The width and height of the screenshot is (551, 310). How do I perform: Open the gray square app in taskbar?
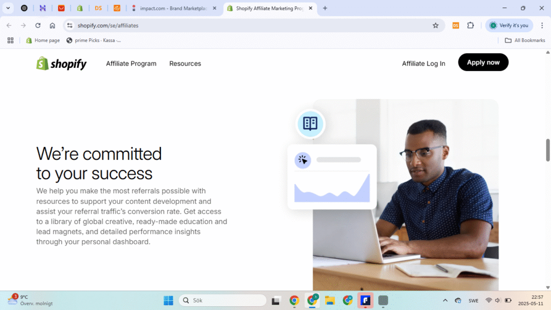pos(383,300)
